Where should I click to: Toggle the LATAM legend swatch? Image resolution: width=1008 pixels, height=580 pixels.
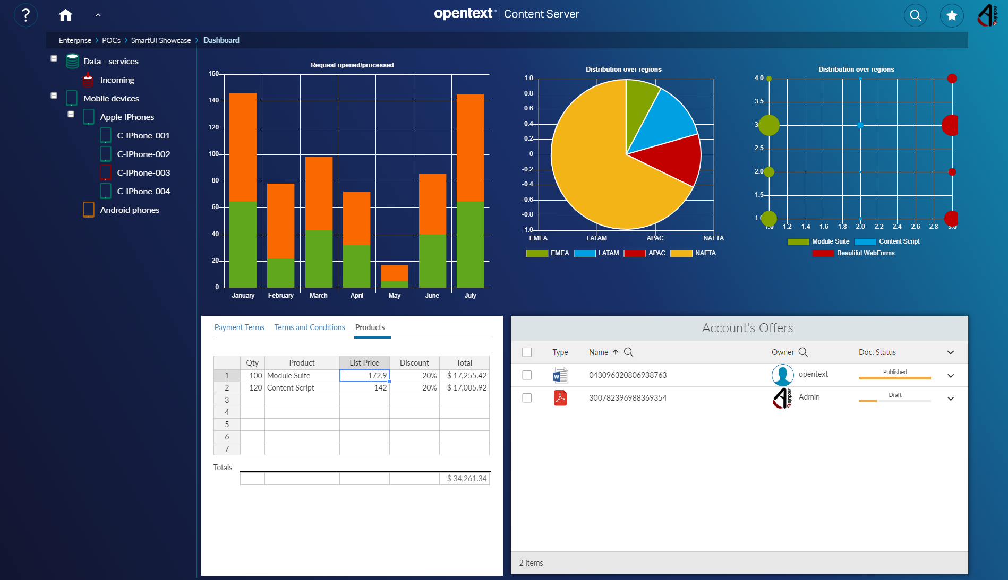(584, 254)
